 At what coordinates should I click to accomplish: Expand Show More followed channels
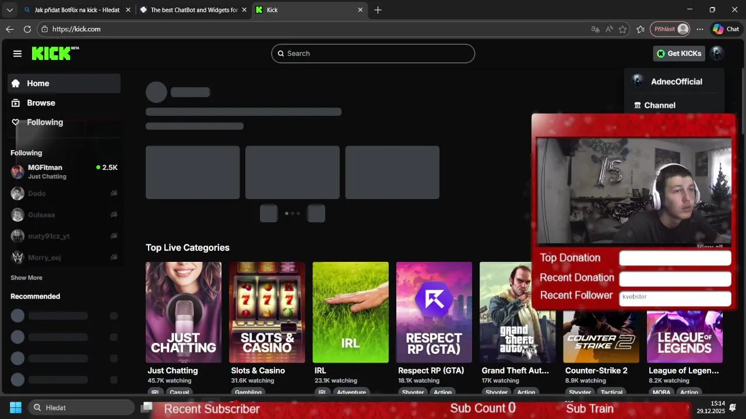pyautogui.click(x=26, y=278)
